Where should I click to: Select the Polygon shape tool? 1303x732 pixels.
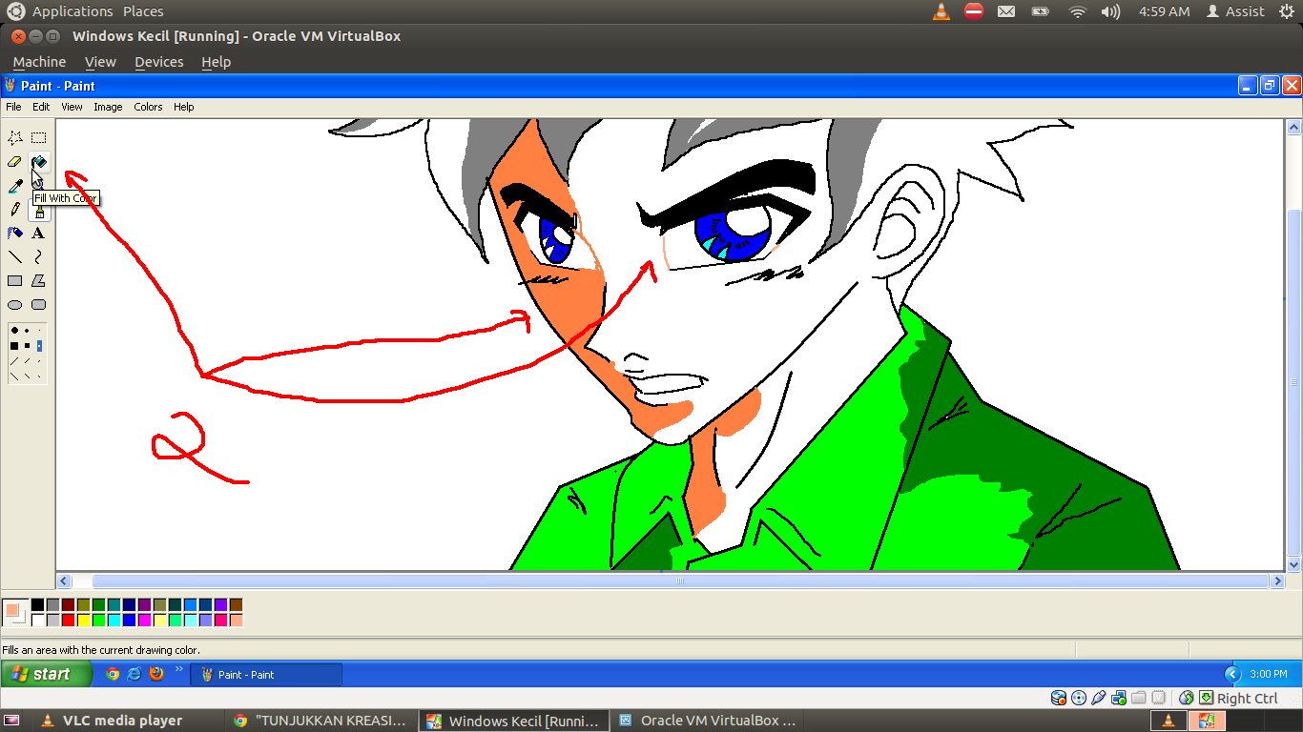point(39,281)
